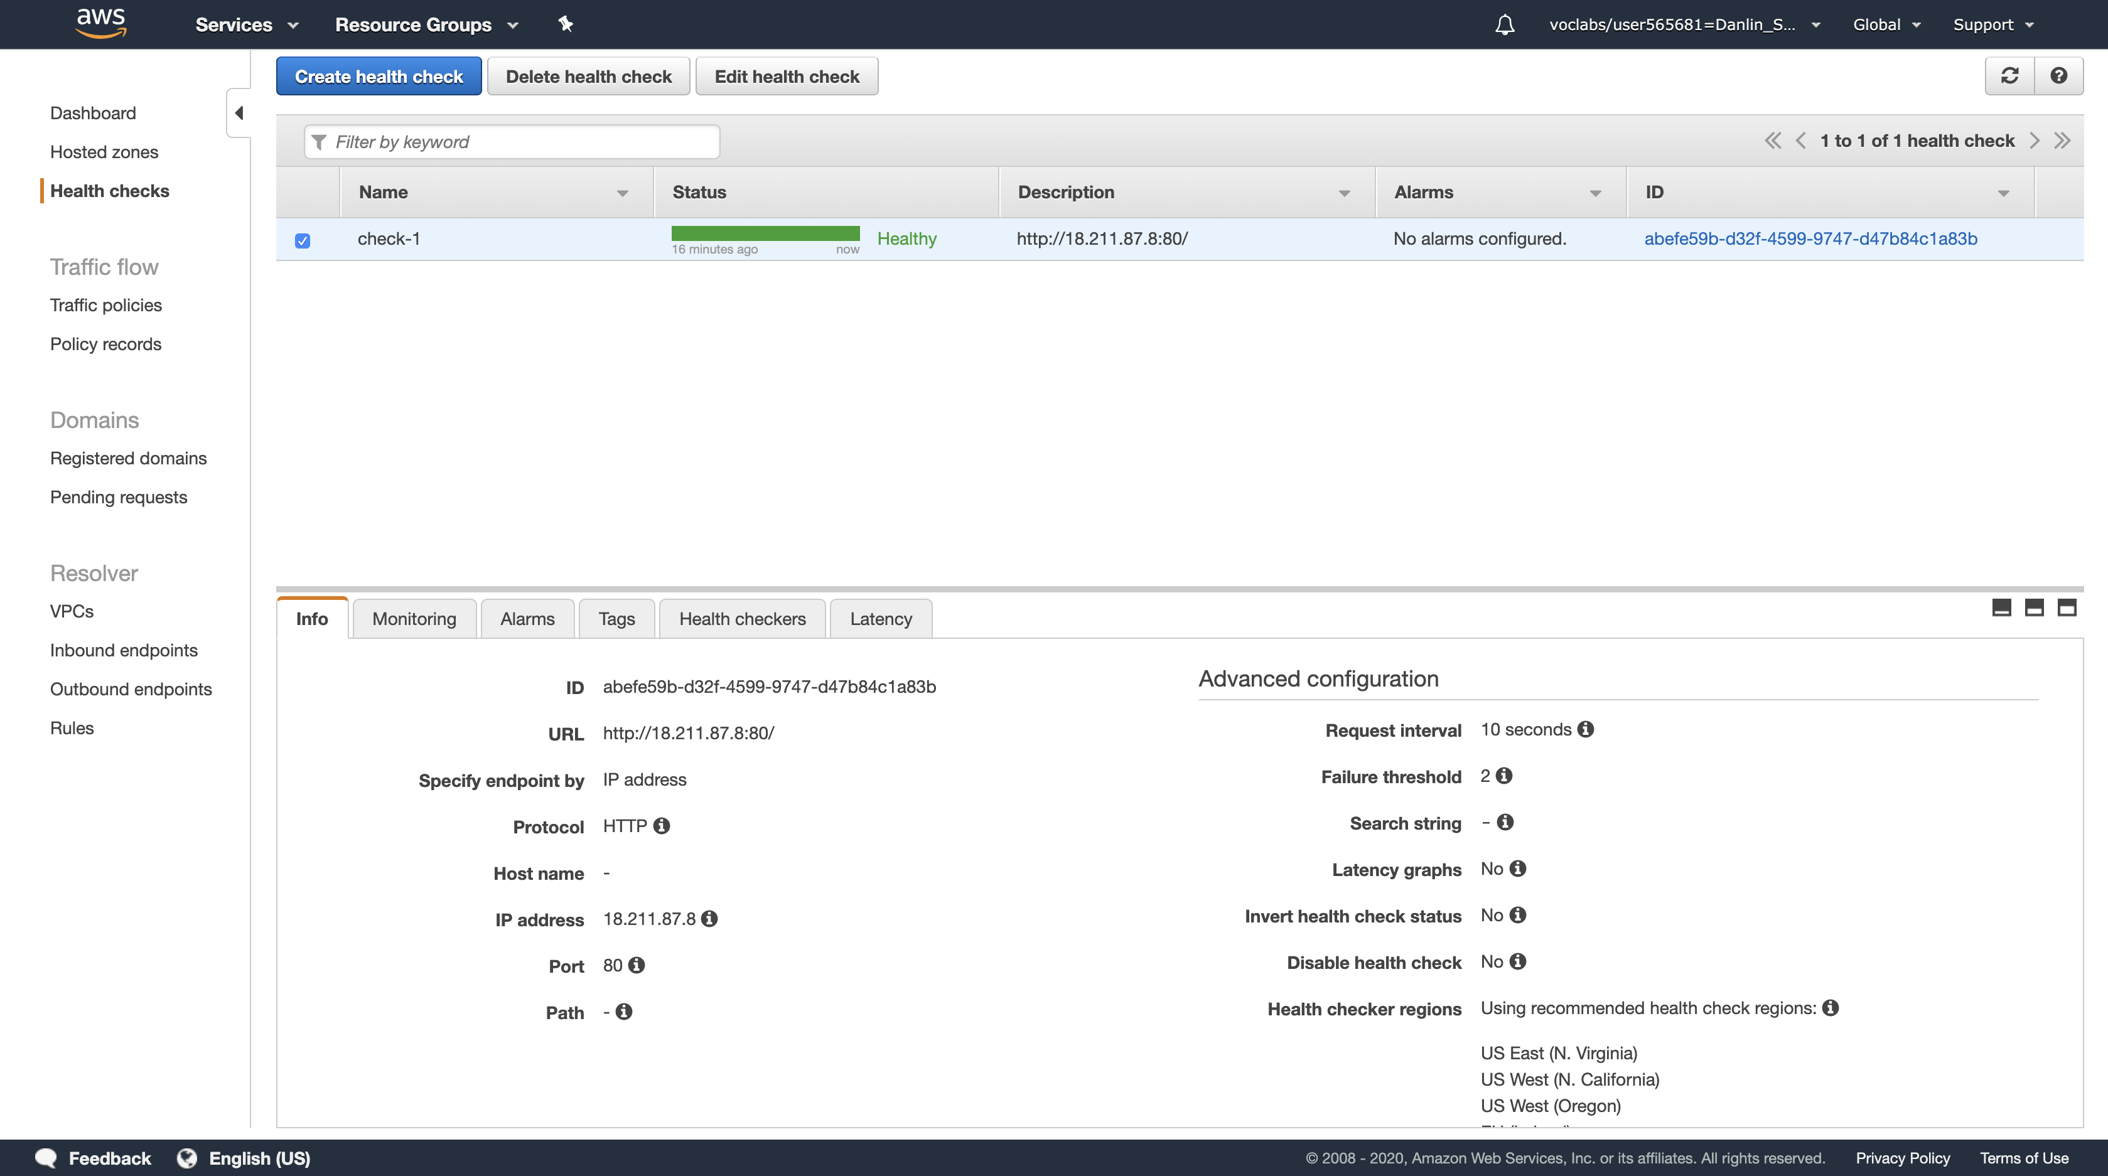Open the Name column dropdown arrow
This screenshot has width=2108, height=1176.
(622, 193)
